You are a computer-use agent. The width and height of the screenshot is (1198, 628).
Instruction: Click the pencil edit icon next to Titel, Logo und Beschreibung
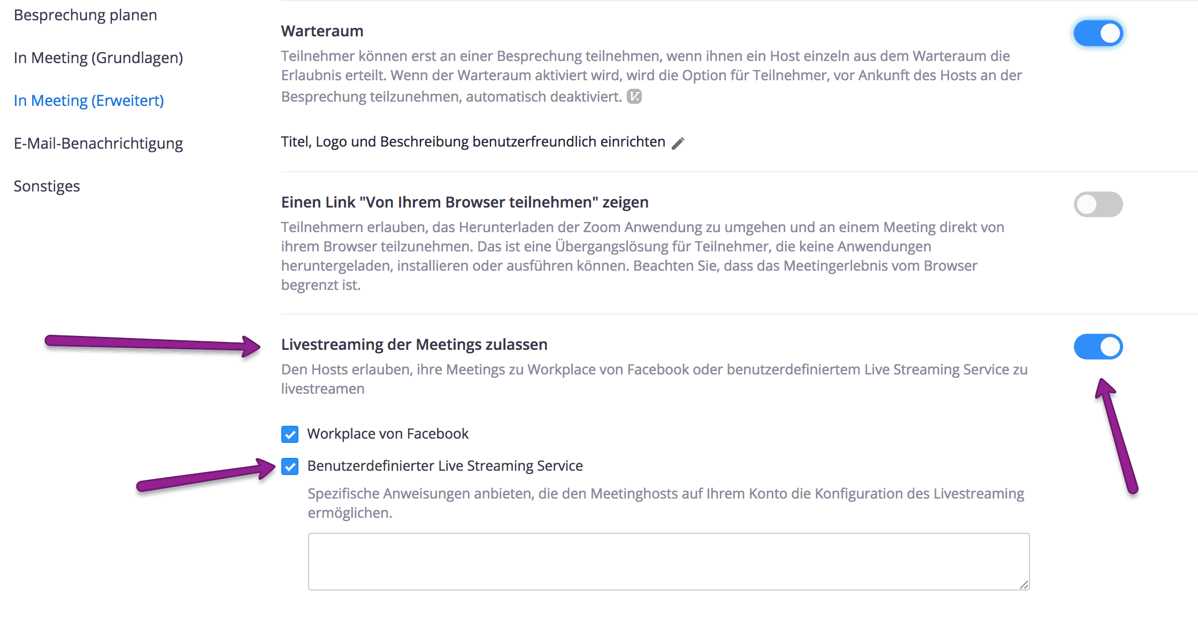(x=678, y=142)
